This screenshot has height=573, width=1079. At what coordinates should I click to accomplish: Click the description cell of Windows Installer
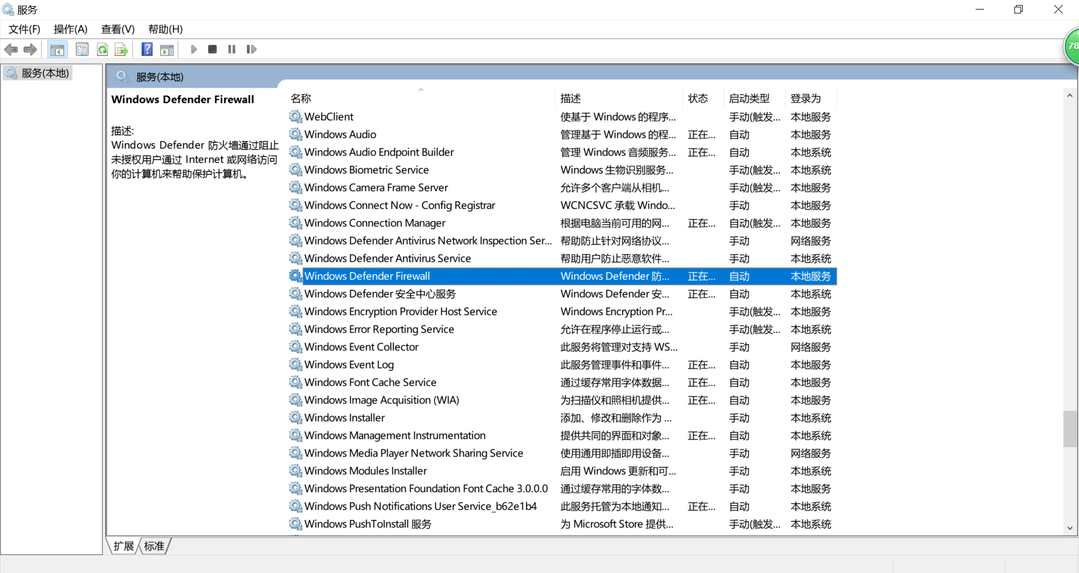(616, 418)
